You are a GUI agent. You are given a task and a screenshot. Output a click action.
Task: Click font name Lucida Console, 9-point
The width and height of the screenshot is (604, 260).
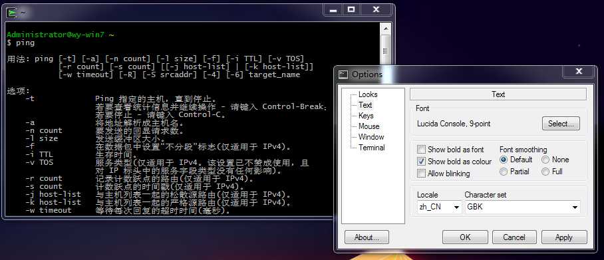pyautogui.click(x=454, y=124)
